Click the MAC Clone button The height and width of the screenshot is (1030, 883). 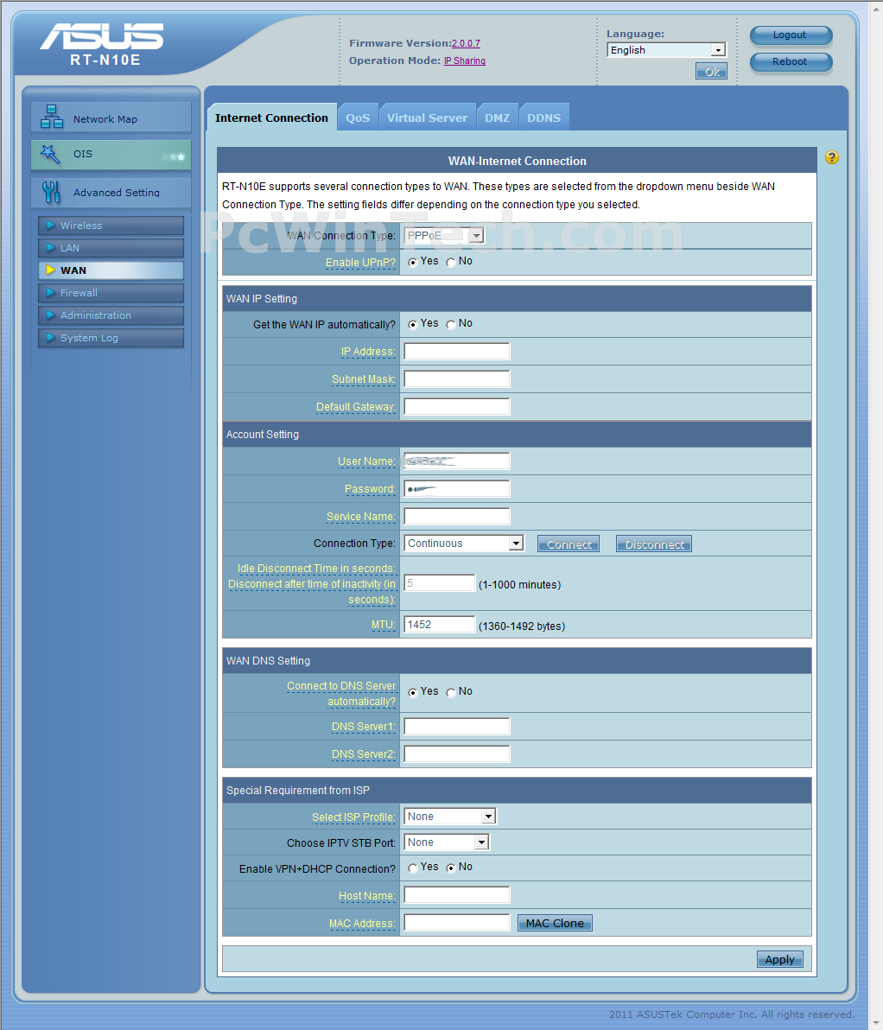coord(556,923)
